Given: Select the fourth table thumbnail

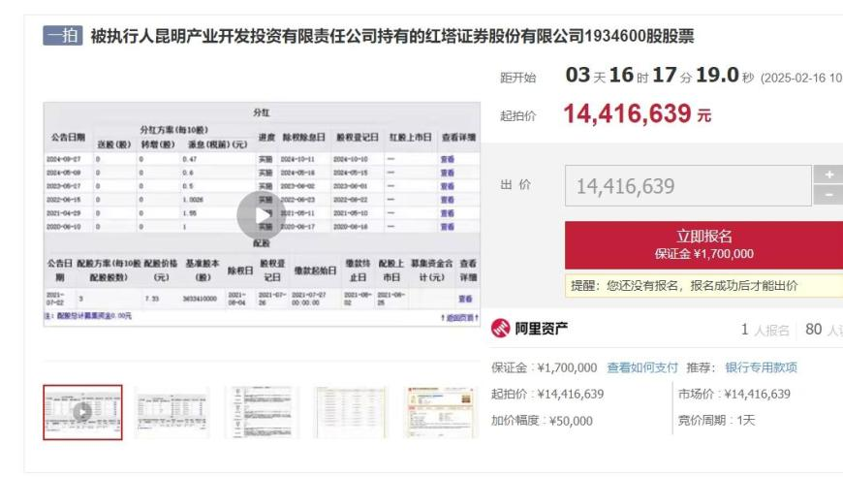Looking at the screenshot, I should point(351,412).
